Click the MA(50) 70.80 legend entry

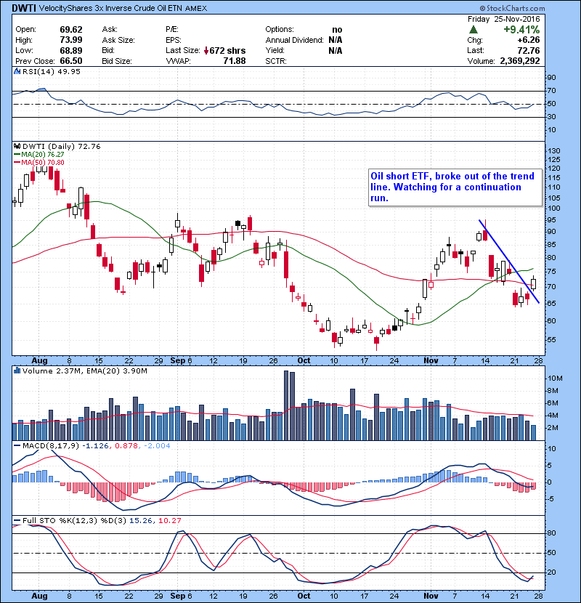click(38, 162)
